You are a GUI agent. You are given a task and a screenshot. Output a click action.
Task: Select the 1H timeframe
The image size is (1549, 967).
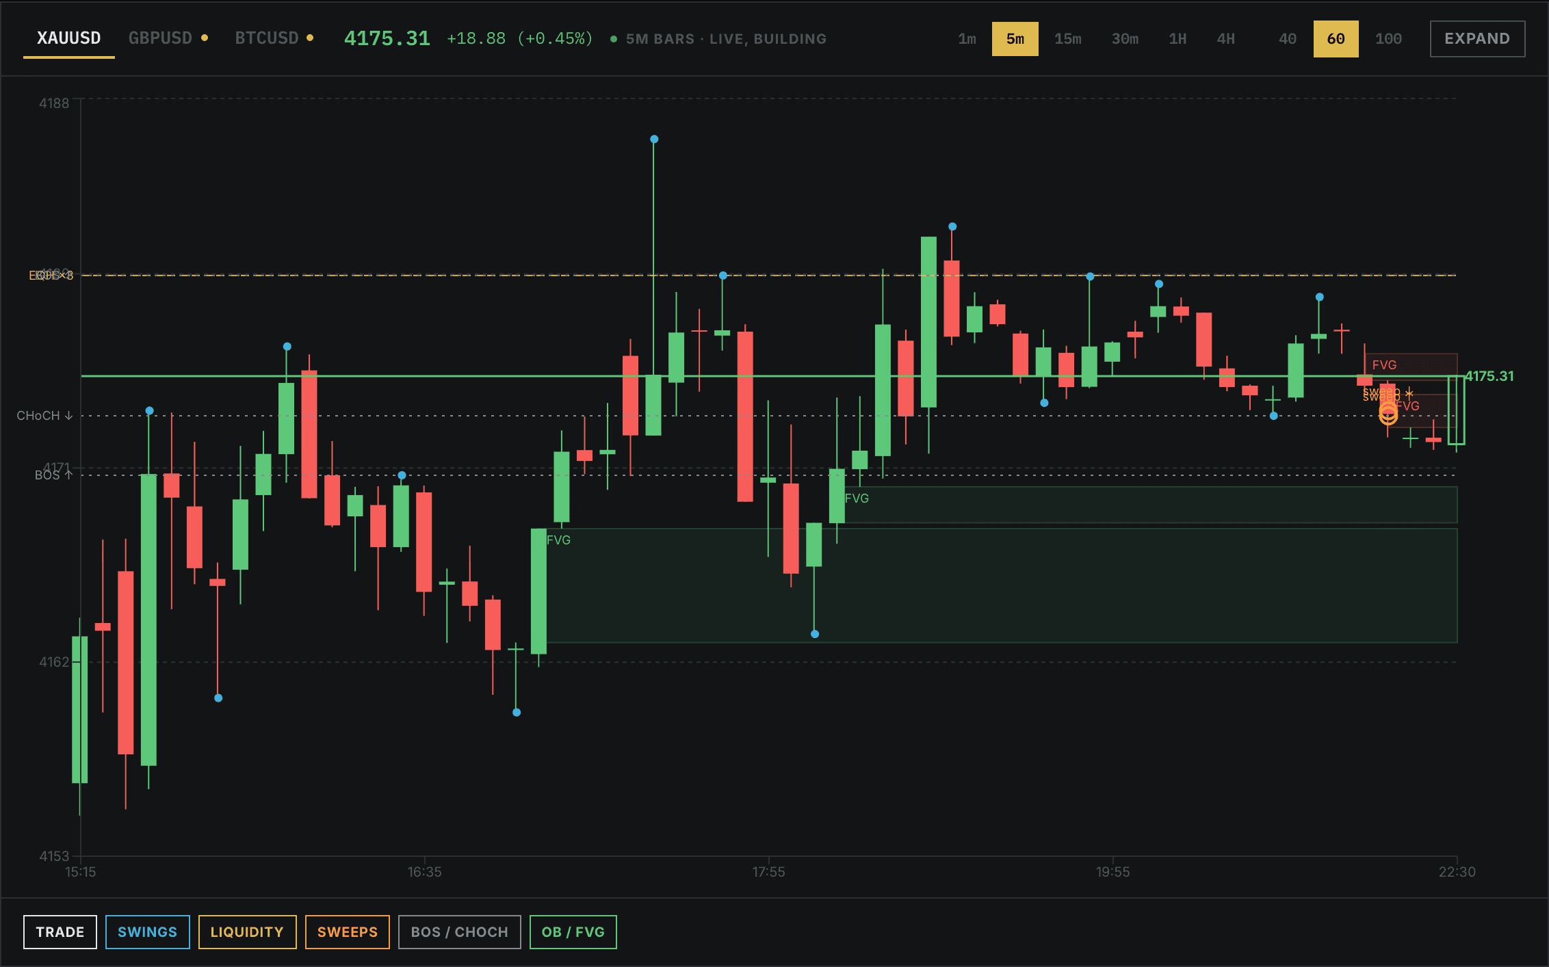tap(1177, 39)
